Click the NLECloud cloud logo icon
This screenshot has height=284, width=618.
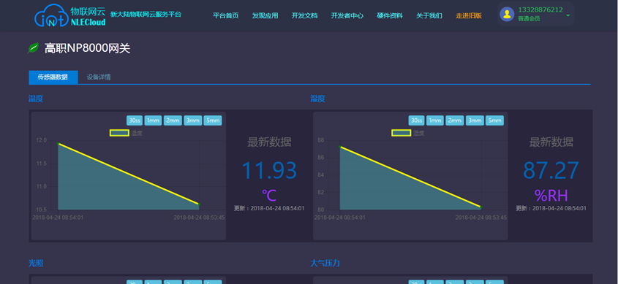51,16
